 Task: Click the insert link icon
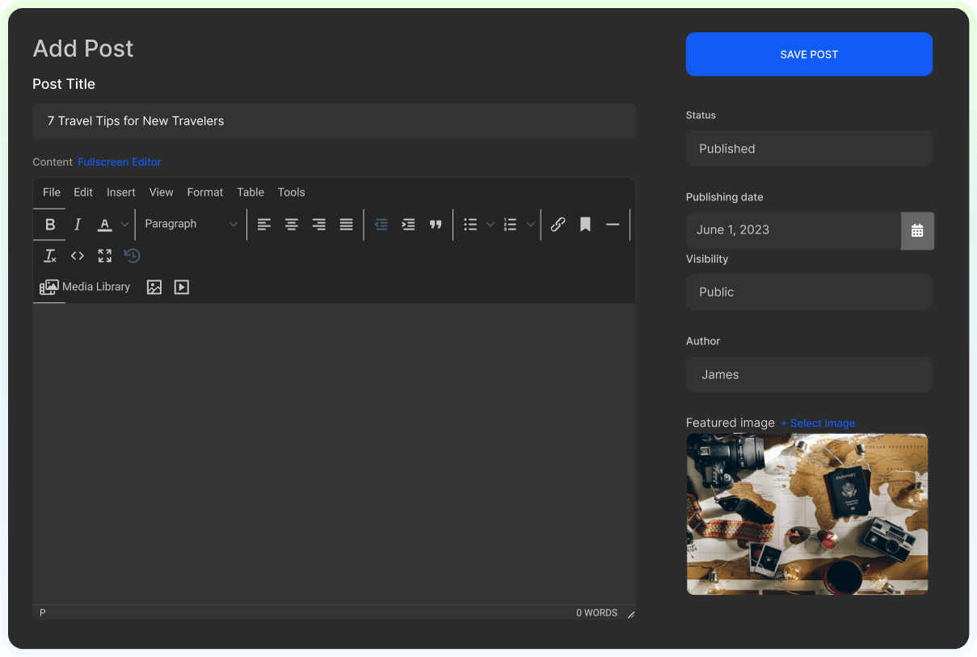pyautogui.click(x=558, y=225)
